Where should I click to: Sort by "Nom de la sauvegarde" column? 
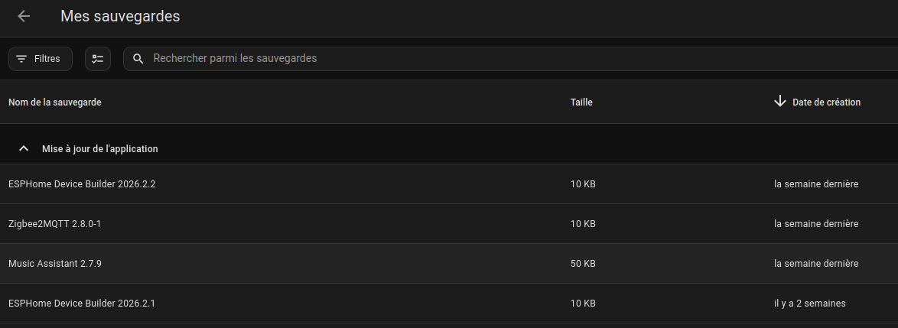pyautogui.click(x=55, y=102)
